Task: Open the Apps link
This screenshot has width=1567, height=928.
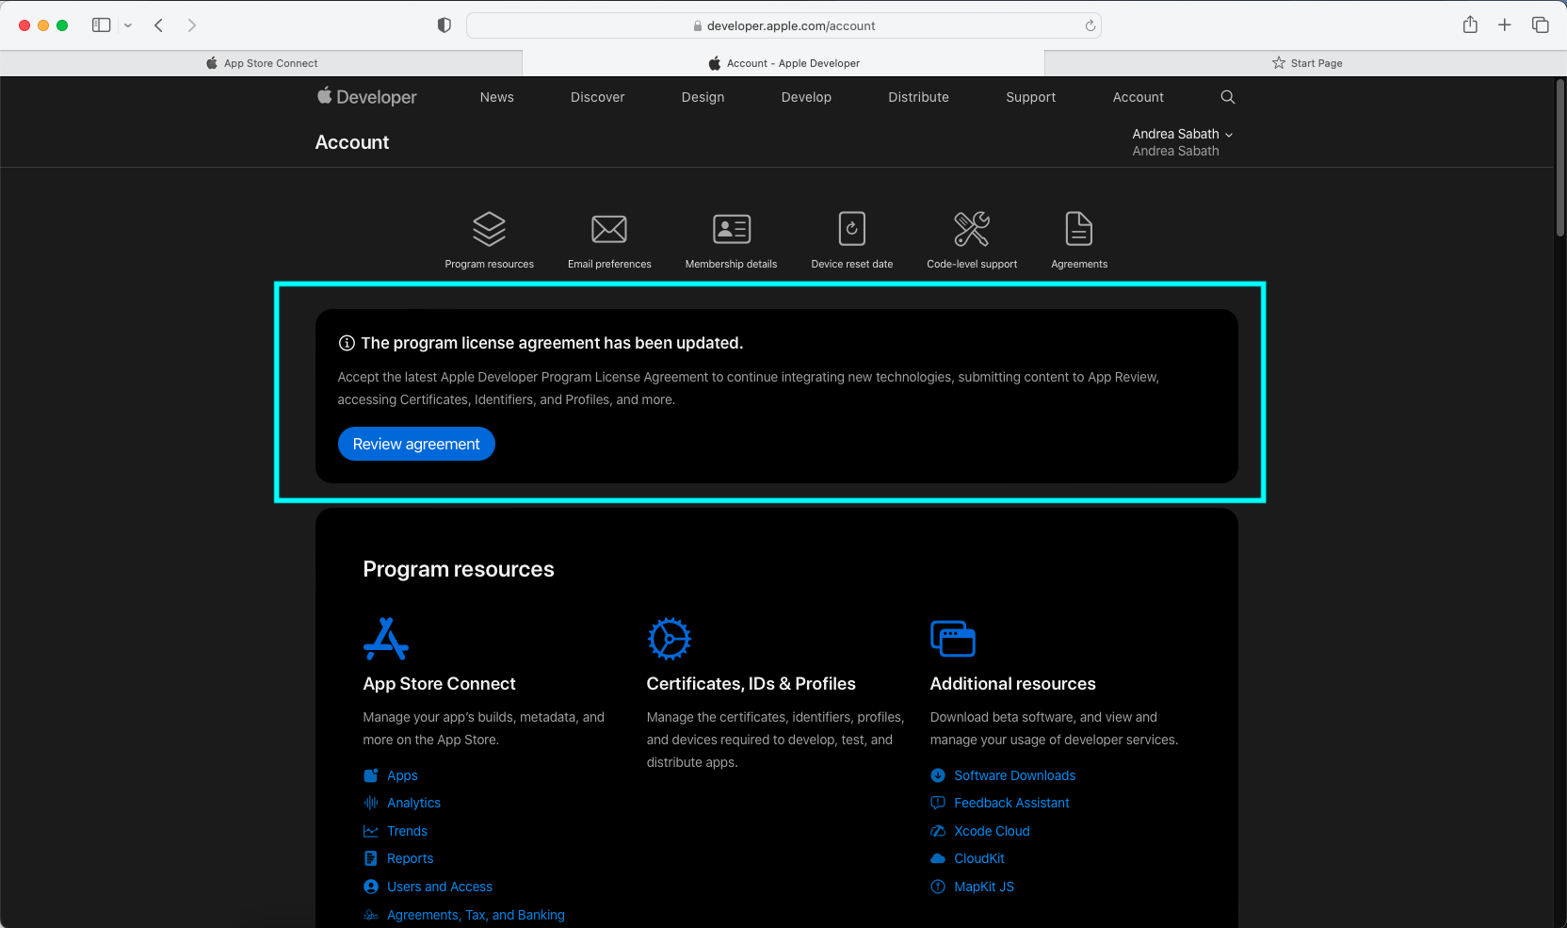Action: click(402, 775)
